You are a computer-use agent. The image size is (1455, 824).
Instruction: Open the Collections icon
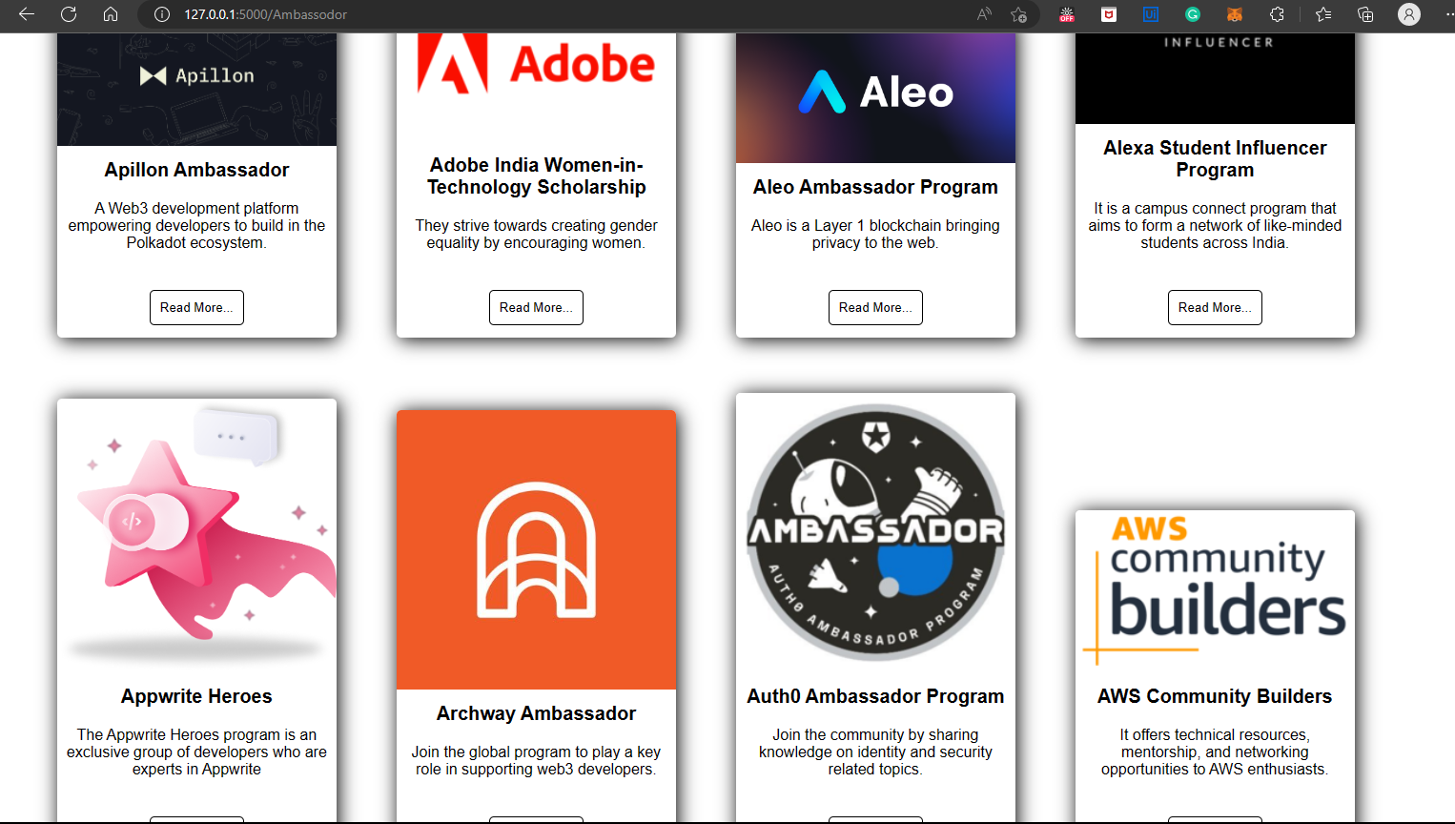1365,14
